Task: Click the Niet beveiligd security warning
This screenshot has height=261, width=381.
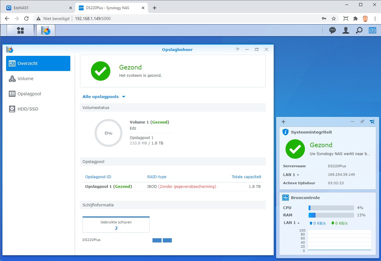Action: [x=53, y=19]
